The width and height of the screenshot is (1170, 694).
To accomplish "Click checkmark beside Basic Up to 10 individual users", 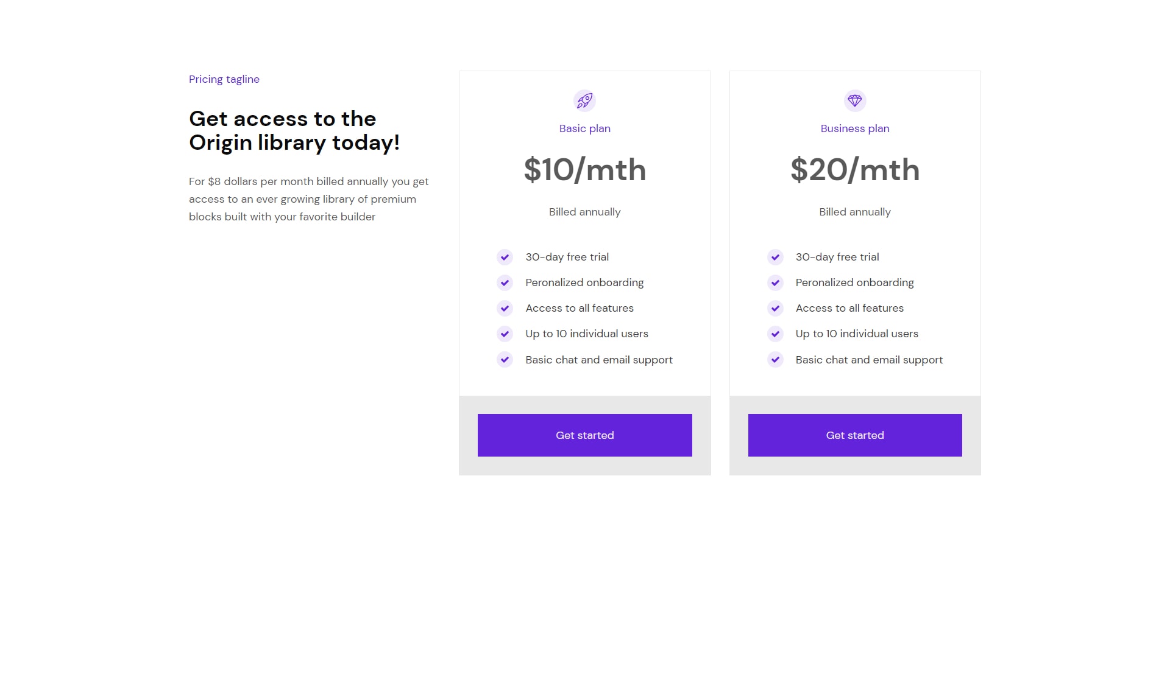I will click(505, 334).
